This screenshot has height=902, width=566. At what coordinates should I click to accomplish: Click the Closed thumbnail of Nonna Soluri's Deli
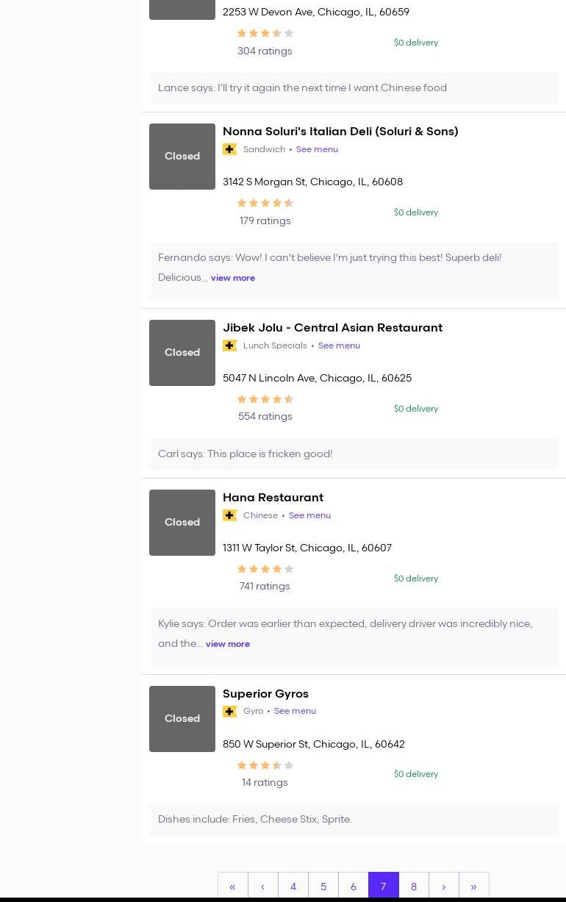(x=182, y=157)
